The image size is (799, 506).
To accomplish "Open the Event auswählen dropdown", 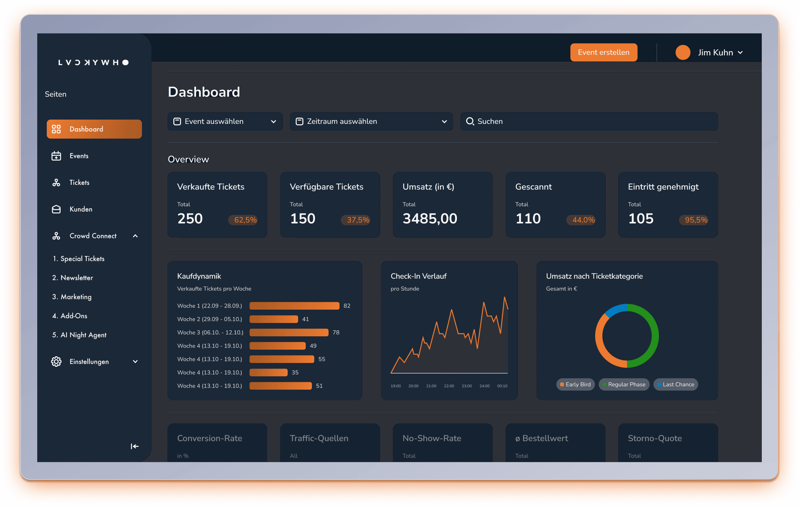I will coord(225,121).
